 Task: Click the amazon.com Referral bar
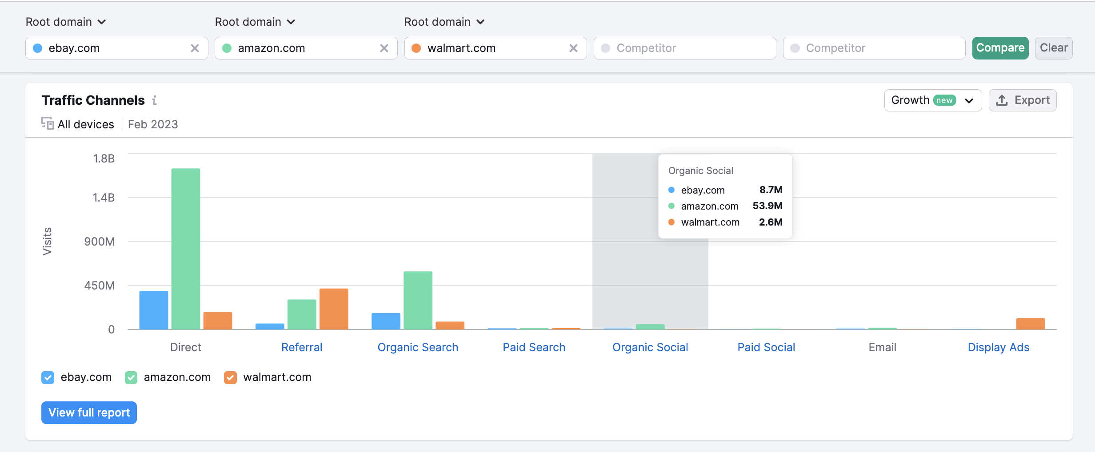point(302,314)
